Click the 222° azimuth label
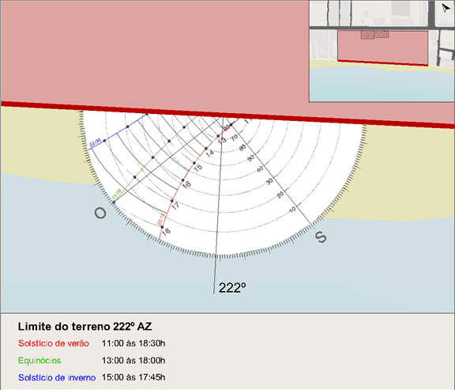The width and height of the screenshot is (455, 390). click(x=232, y=288)
